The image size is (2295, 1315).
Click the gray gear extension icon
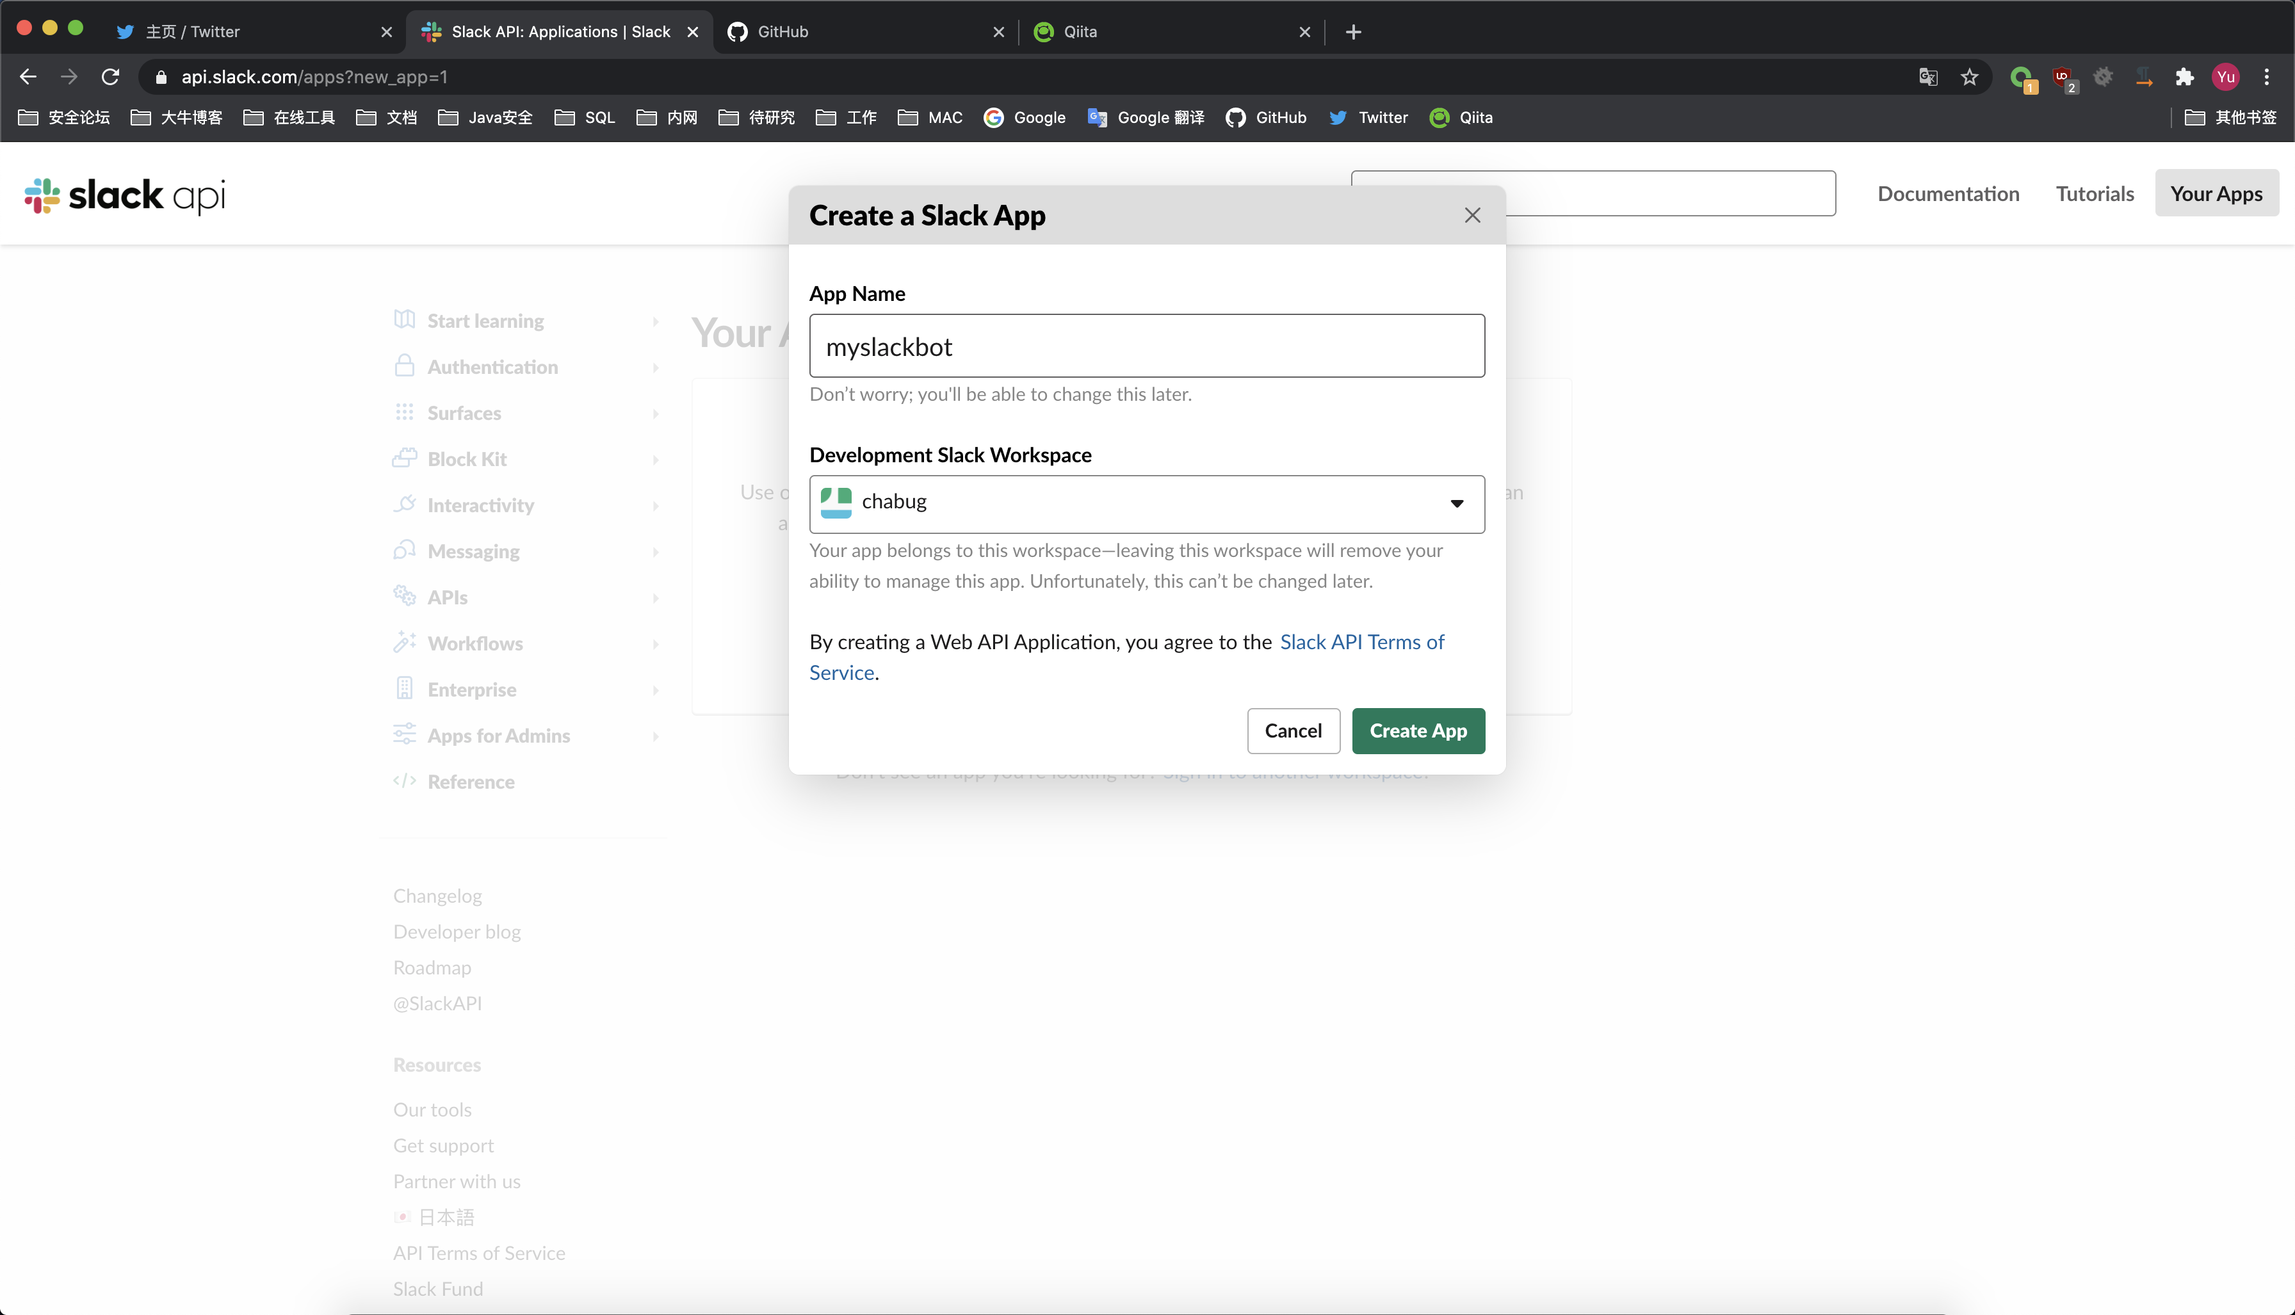(x=2103, y=77)
